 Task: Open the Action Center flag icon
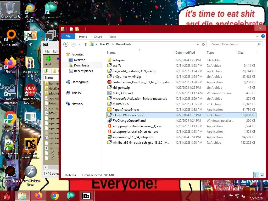[x=231, y=196]
